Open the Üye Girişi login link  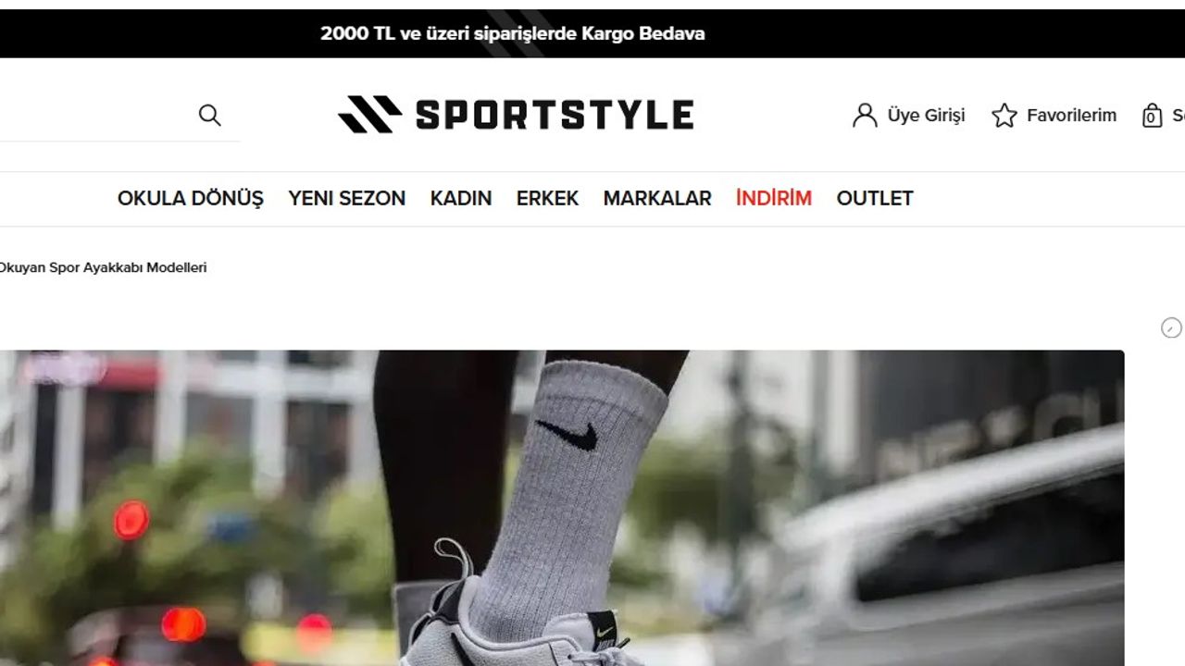[x=926, y=116]
